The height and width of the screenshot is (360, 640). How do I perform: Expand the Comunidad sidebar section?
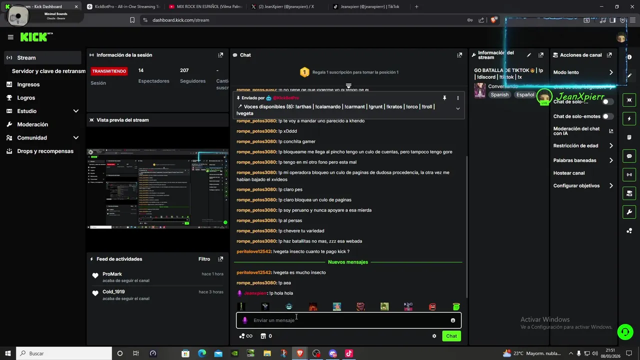pos(76,137)
